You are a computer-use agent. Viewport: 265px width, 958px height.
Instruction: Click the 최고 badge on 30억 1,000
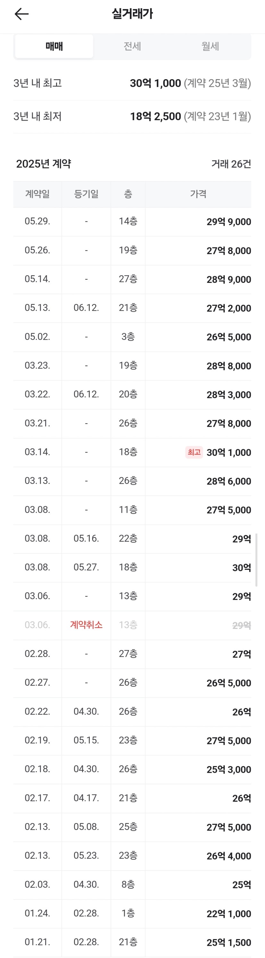tap(194, 452)
